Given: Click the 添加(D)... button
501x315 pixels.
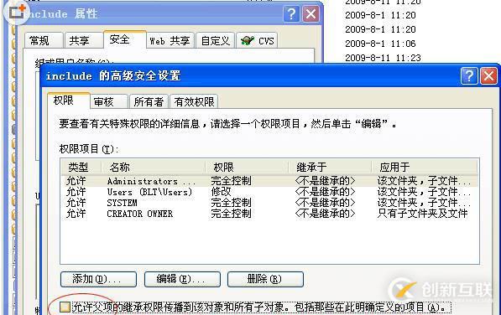Looking at the screenshot, I should pos(98,279).
